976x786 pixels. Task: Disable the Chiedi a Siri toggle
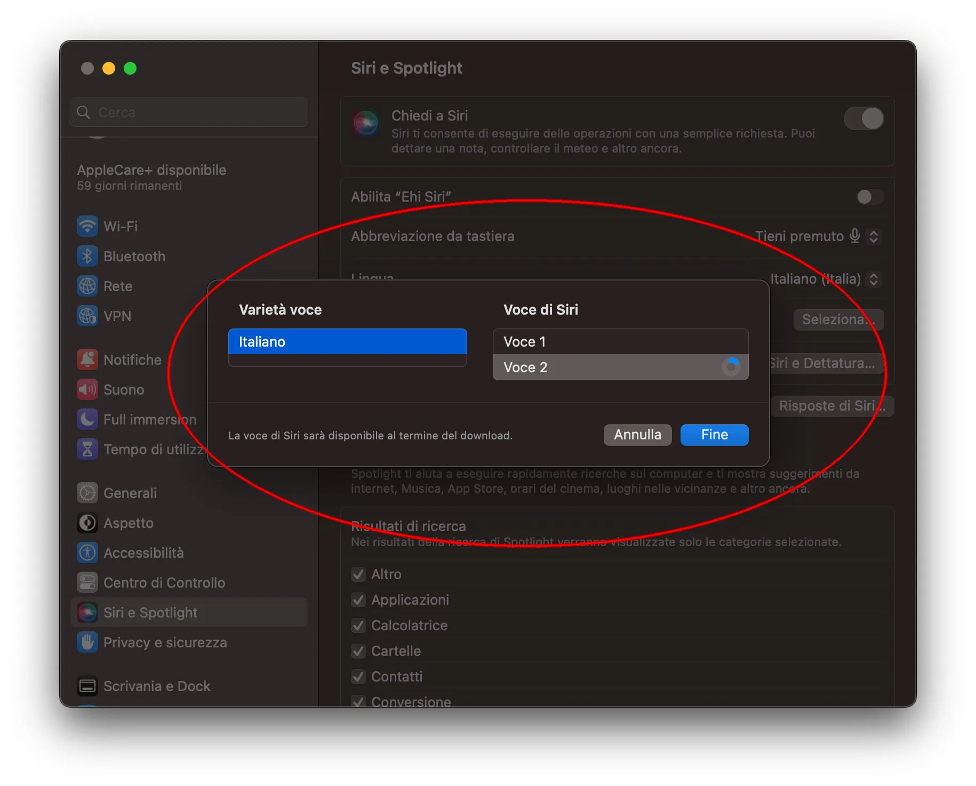tap(863, 118)
